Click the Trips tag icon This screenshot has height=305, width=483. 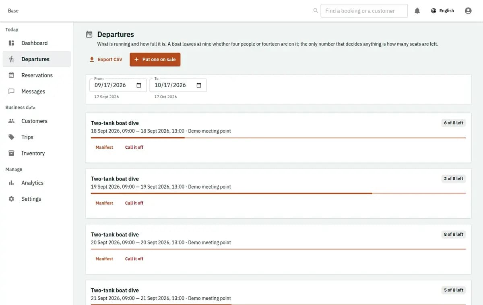(12, 137)
